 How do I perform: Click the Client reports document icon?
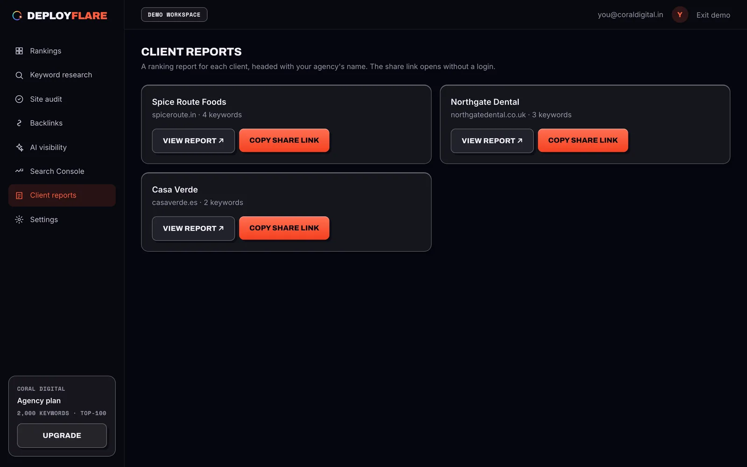[x=19, y=196]
